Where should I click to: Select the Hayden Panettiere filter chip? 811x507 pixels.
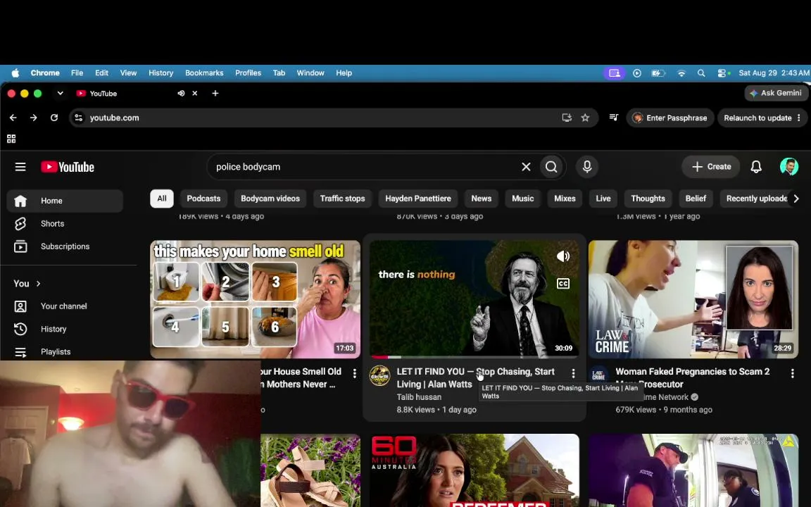click(x=418, y=199)
